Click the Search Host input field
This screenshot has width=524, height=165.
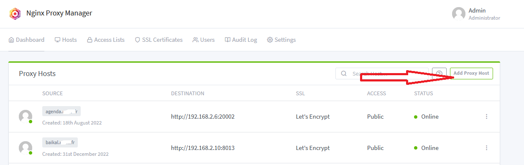pyautogui.click(x=382, y=74)
